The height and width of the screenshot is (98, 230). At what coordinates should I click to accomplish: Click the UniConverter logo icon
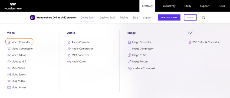click(x=32, y=18)
